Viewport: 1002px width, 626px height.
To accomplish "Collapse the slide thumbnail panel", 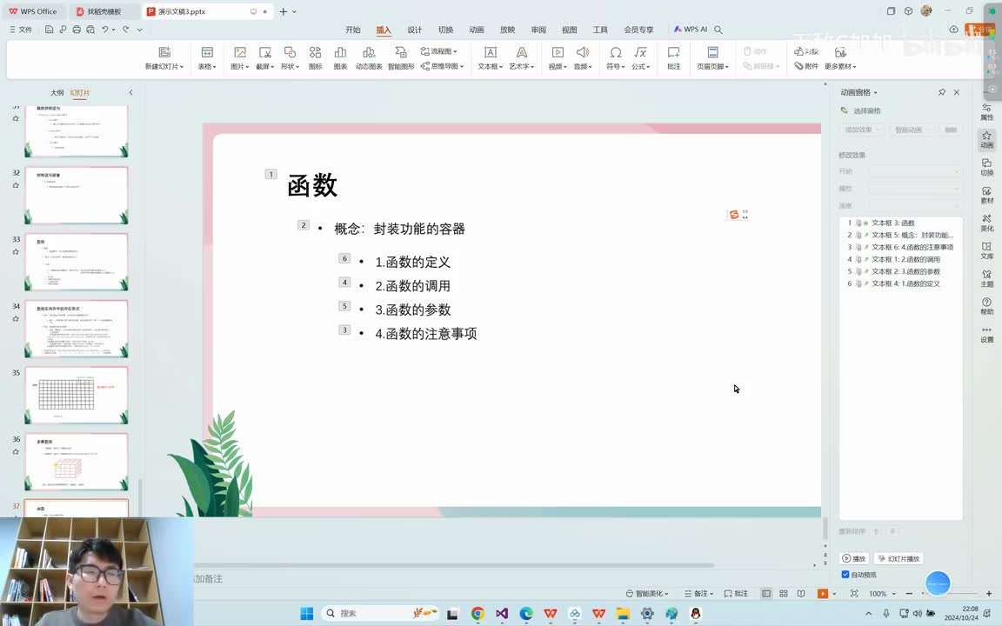I will pos(130,93).
